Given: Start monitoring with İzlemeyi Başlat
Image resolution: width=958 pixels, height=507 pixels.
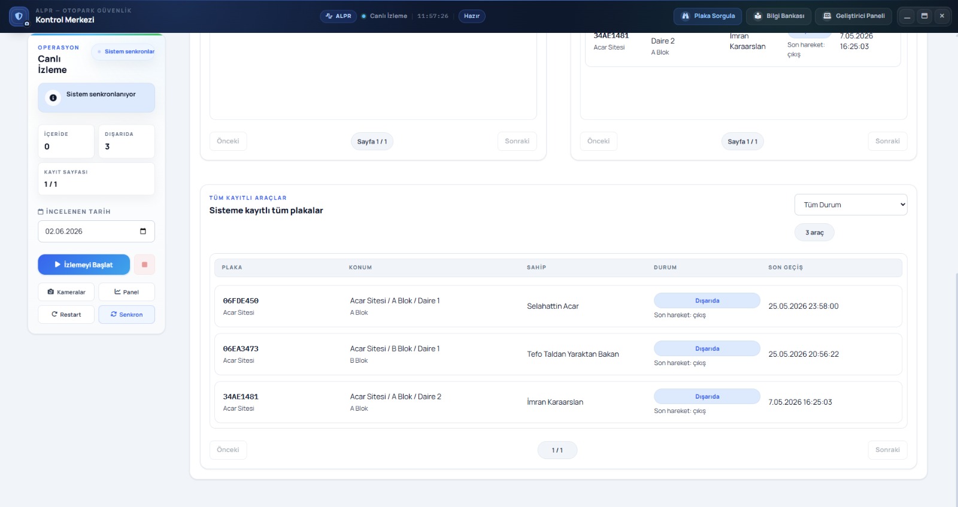Looking at the screenshot, I should pos(84,265).
